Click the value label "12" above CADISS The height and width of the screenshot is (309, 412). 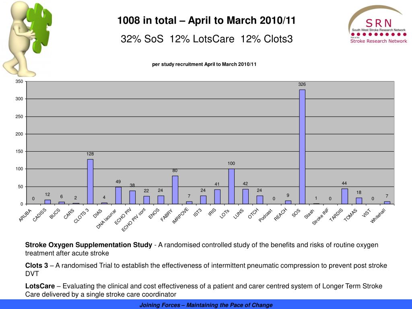click(x=47, y=194)
